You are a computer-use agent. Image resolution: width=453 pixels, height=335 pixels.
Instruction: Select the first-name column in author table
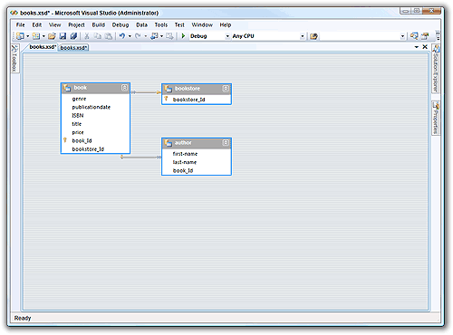197,154
